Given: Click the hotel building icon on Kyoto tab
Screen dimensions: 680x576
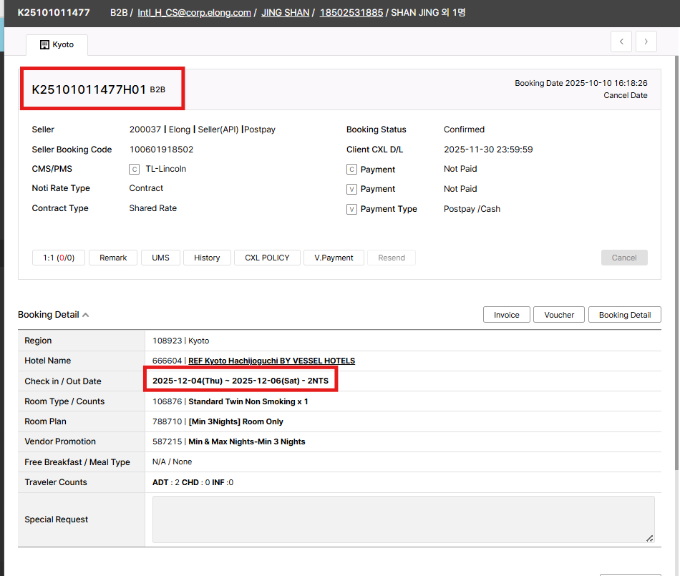Looking at the screenshot, I should [44, 44].
